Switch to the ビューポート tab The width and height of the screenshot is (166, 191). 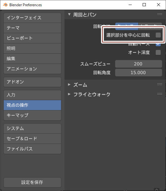point(32,38)
